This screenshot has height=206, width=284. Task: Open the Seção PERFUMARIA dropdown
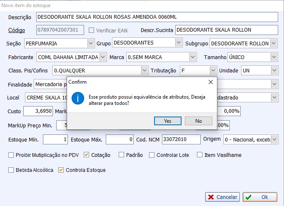click(x=91, y=43)
